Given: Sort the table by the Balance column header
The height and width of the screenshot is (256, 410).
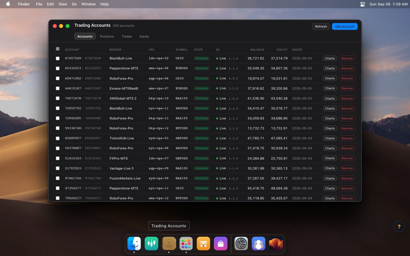Looking at the screenshot, I should point(257,50).
